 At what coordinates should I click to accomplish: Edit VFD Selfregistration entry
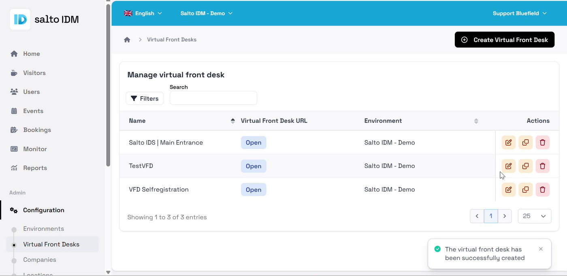tap(509, 189)
